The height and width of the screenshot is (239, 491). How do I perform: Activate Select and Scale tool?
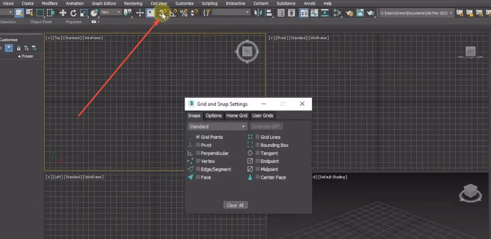[x=84, y=13]
